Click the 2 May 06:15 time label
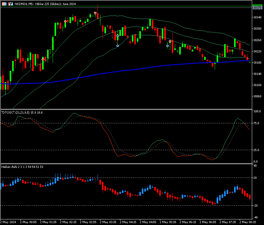The width and height of the screenshot is (264, 225). pyautogui.click(x=188, y=222)
